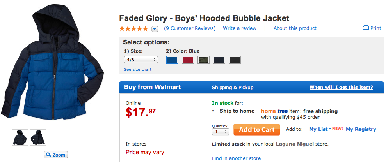Click the five-star rating icon
This screenshot has width=386, height=162.
click(x=133, y=28)
